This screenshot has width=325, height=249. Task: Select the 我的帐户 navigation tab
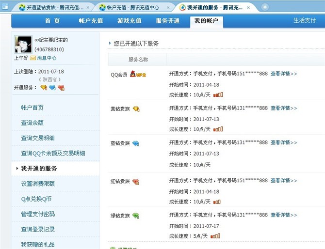point(207,21)
